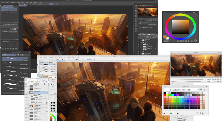Click the dark window Navigator preview thumbnail
Viewport: 222px width, 121px height.
pyautogui.click(x=148, y=12)
